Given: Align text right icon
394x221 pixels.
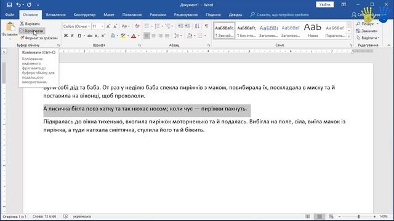Looking at the screenshot, I should click(x=160, y=36).
